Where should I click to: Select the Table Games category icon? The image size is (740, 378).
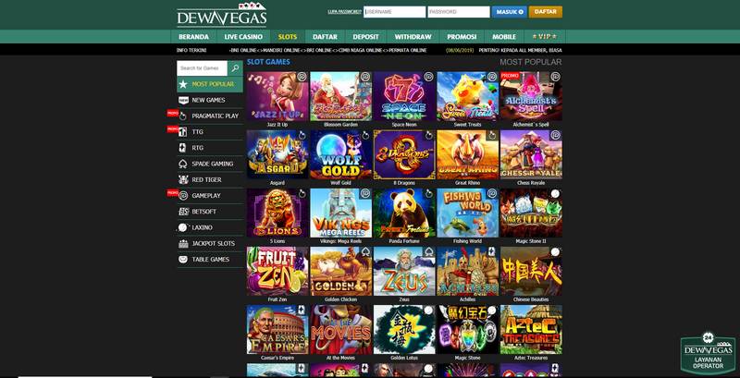point(183,259)
